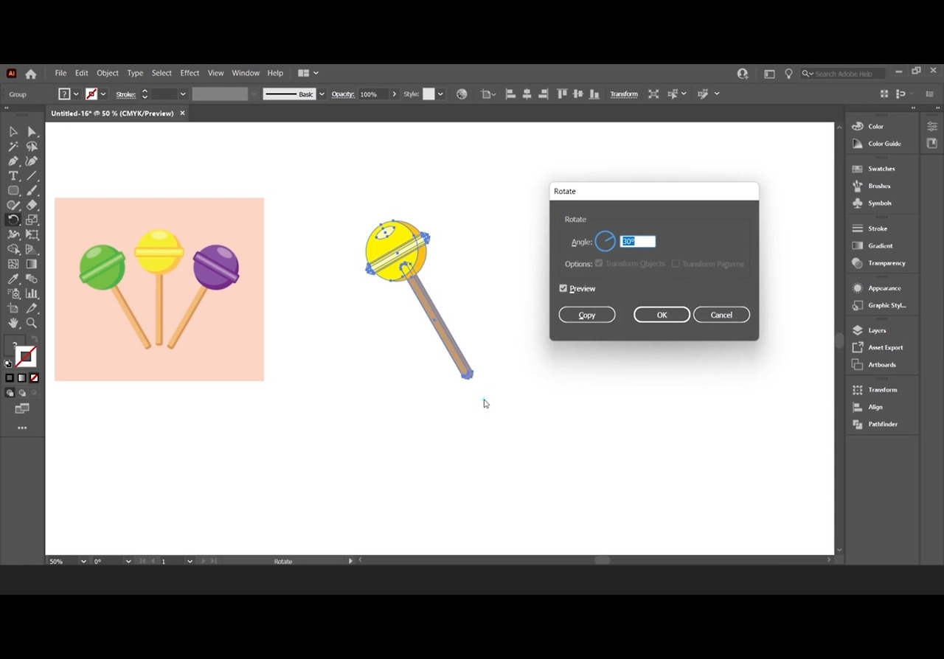
Task: Go to the Illustrator Home screen
Action: click(x=31, y=74)
